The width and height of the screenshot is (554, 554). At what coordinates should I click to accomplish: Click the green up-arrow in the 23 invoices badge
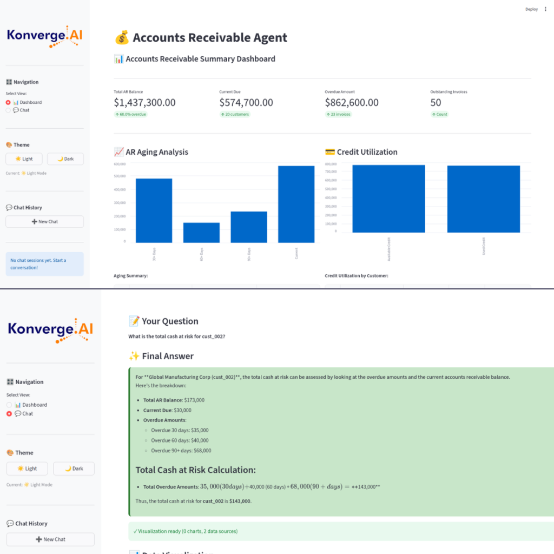point(328,114)
